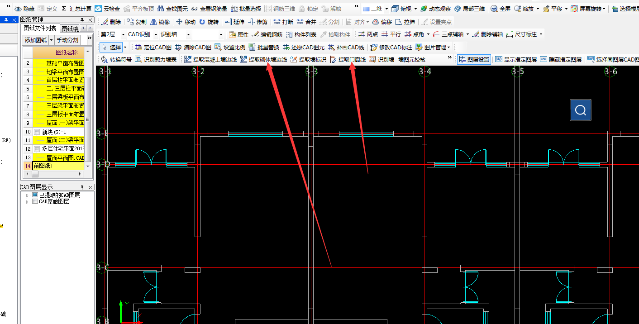Click 全屏 full screen zoom

coord(501,9)
